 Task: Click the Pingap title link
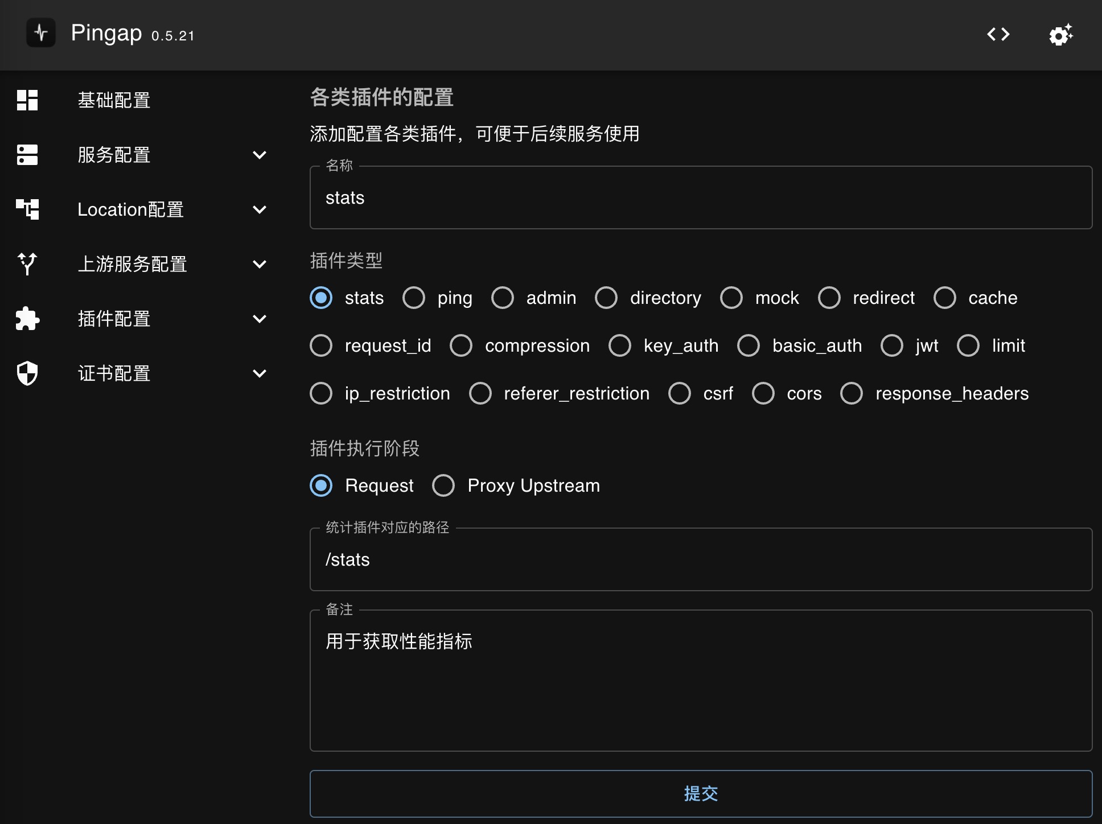[x=106, y=33]
